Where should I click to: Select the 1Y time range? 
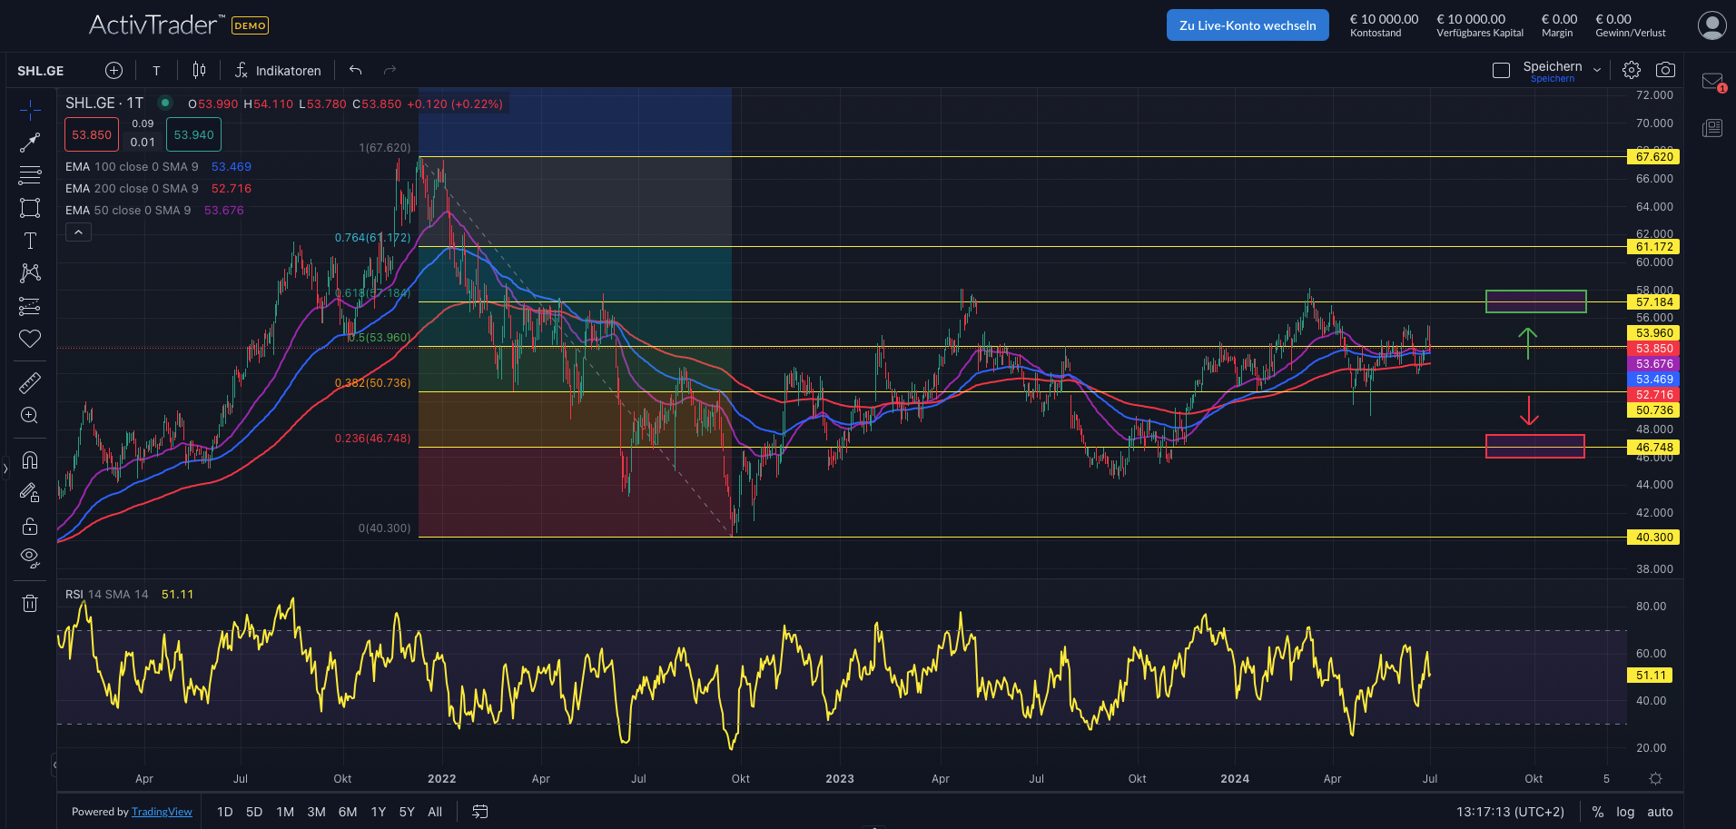pos(379,812)
